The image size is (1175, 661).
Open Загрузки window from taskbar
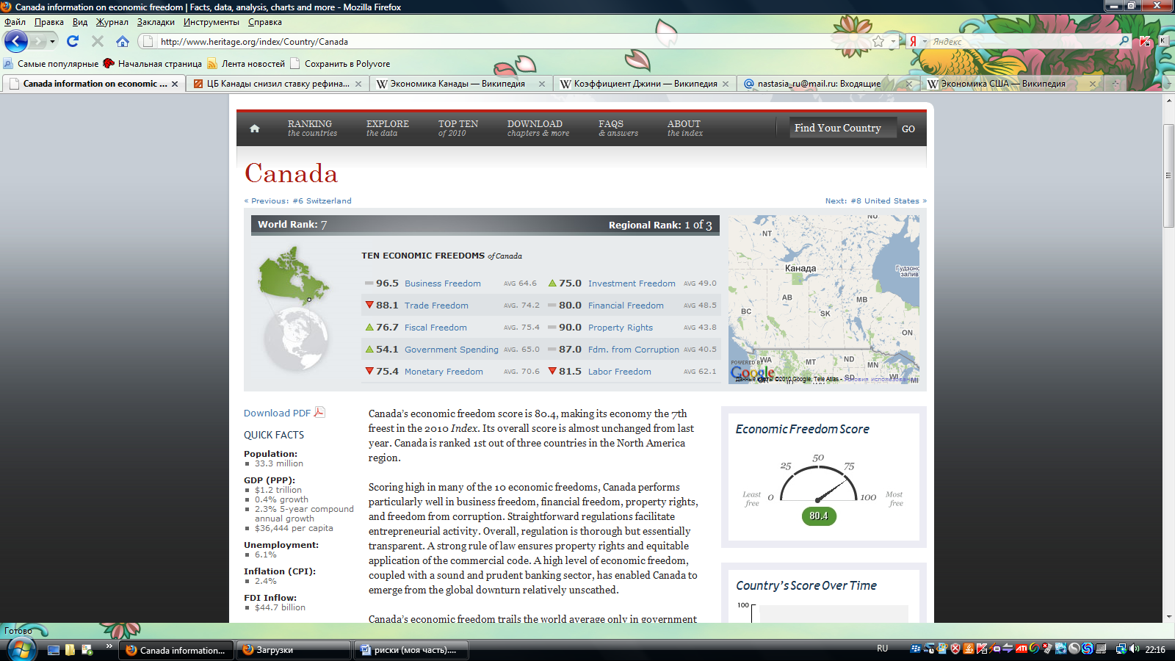(294, 650)
